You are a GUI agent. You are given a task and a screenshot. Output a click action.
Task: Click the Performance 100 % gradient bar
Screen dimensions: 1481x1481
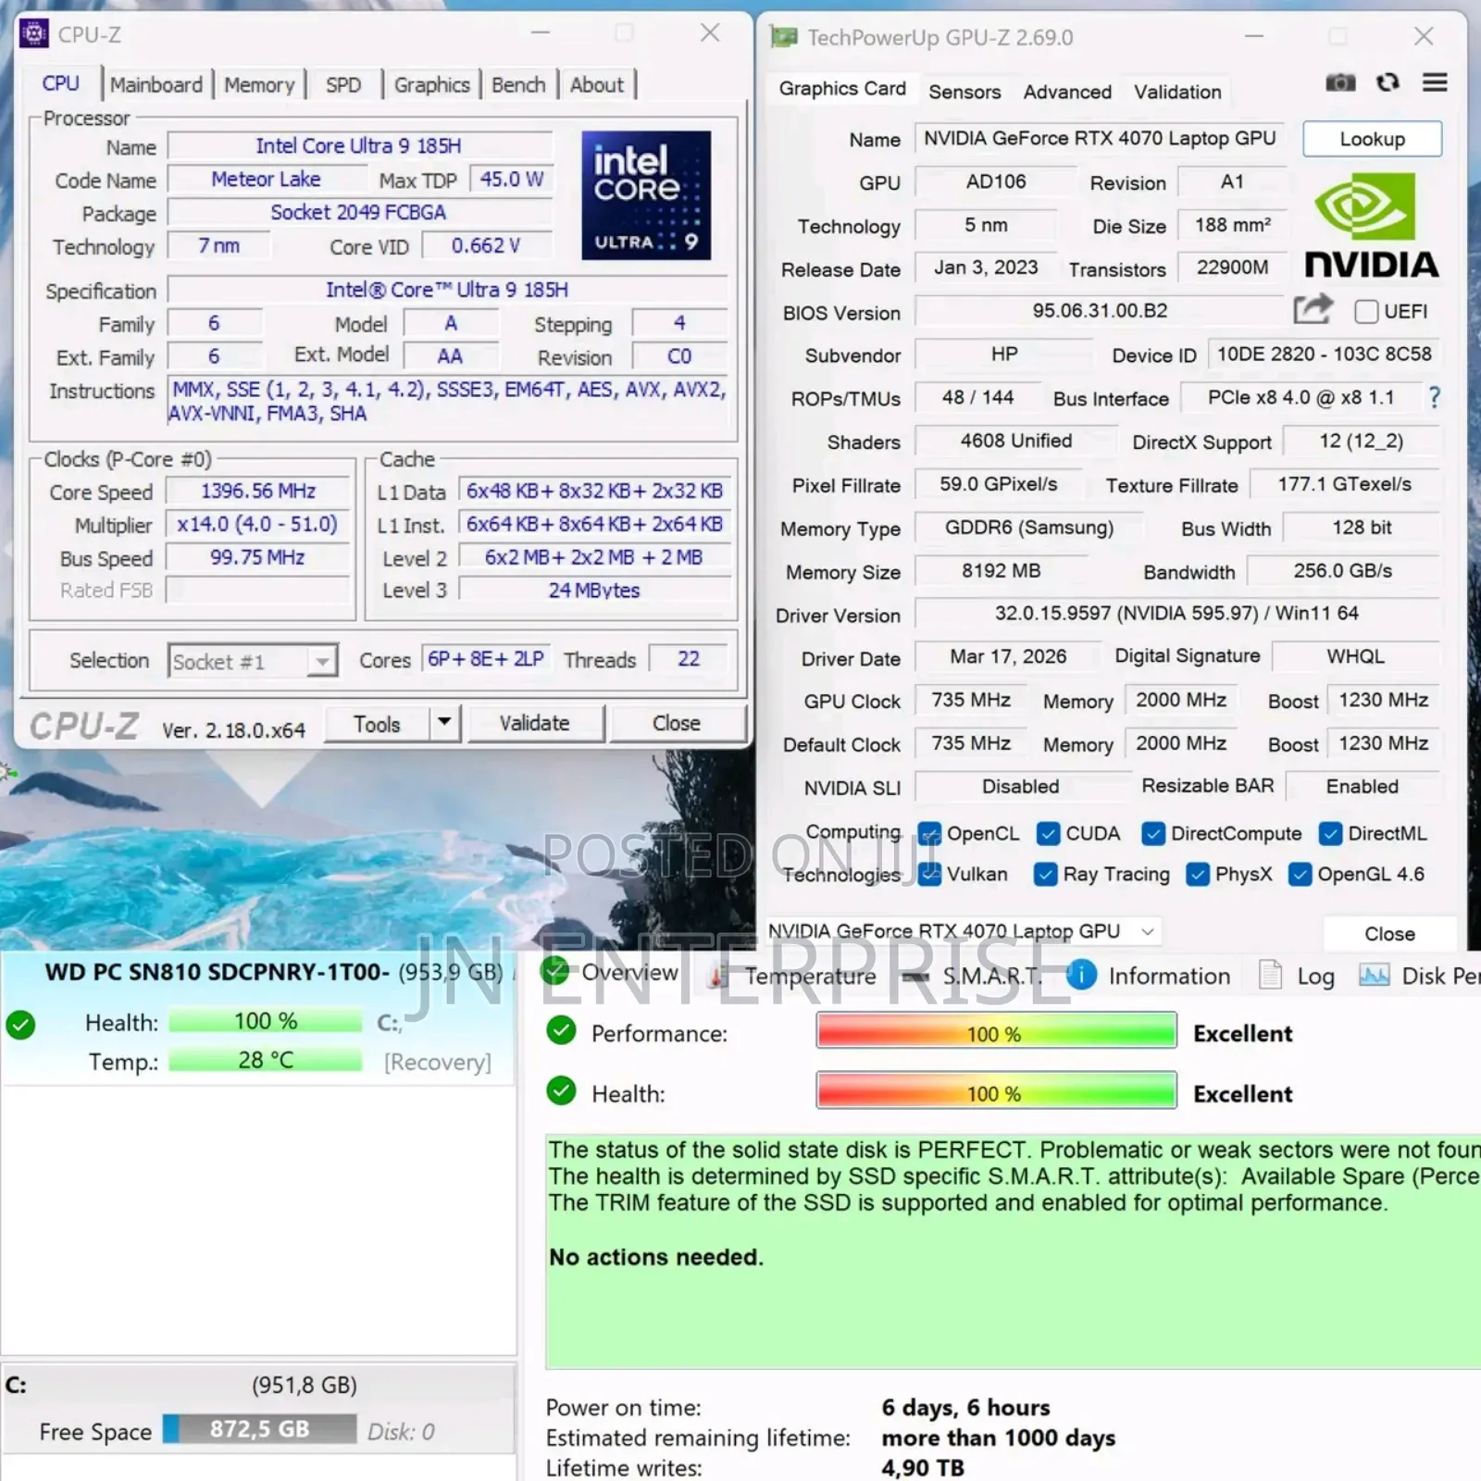coord(996,1031)
